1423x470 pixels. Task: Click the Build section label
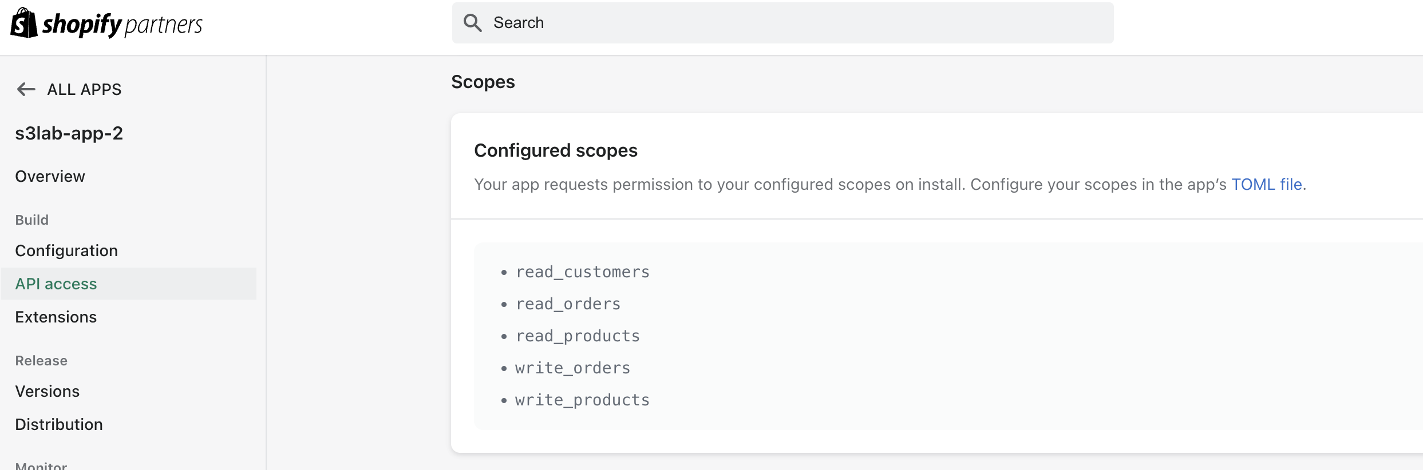pos(31,219)
